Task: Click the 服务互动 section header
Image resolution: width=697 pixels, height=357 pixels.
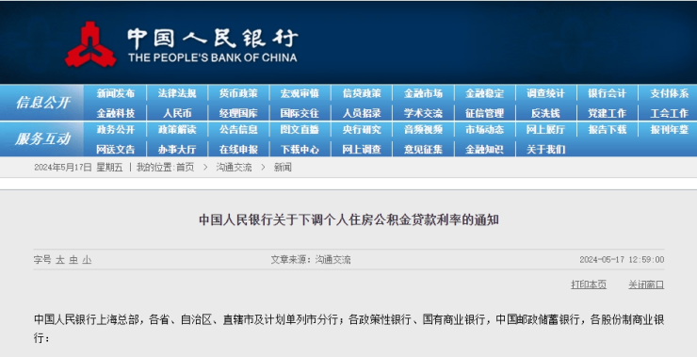Action: coord(42,138)
